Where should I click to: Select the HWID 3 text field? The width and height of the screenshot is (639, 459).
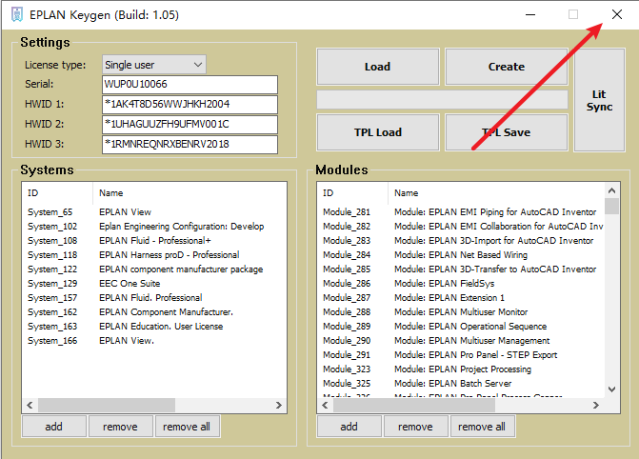(188, 145)
